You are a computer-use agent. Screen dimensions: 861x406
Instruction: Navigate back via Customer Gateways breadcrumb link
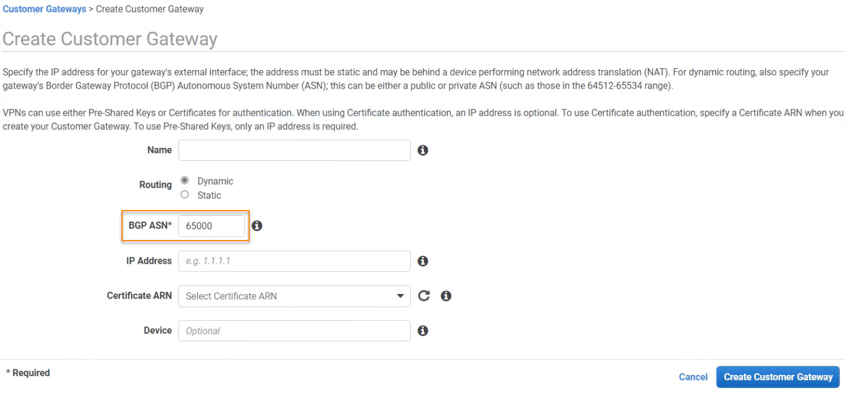(x=44, y=9)
